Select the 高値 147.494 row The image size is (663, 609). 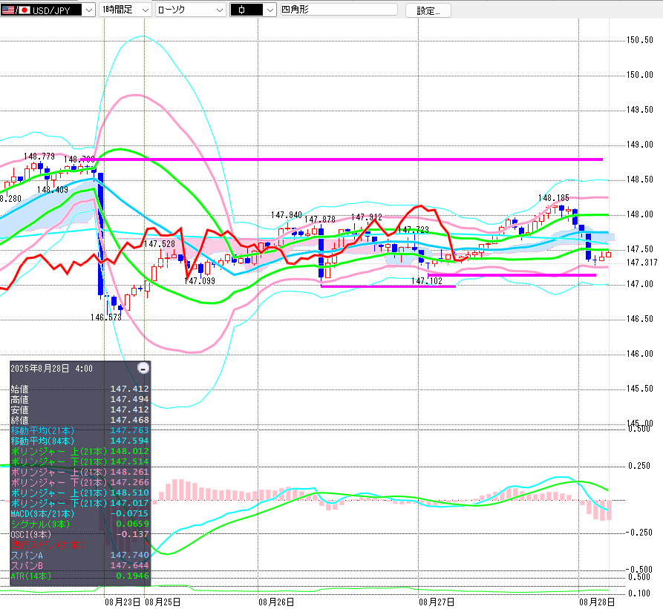click(80, 400)
